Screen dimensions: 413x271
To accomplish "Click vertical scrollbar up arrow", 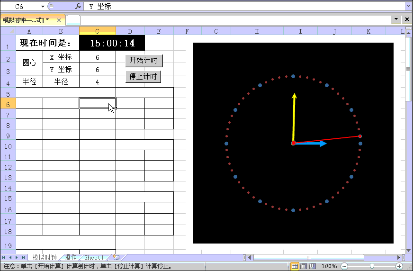I will coord(409,33).
